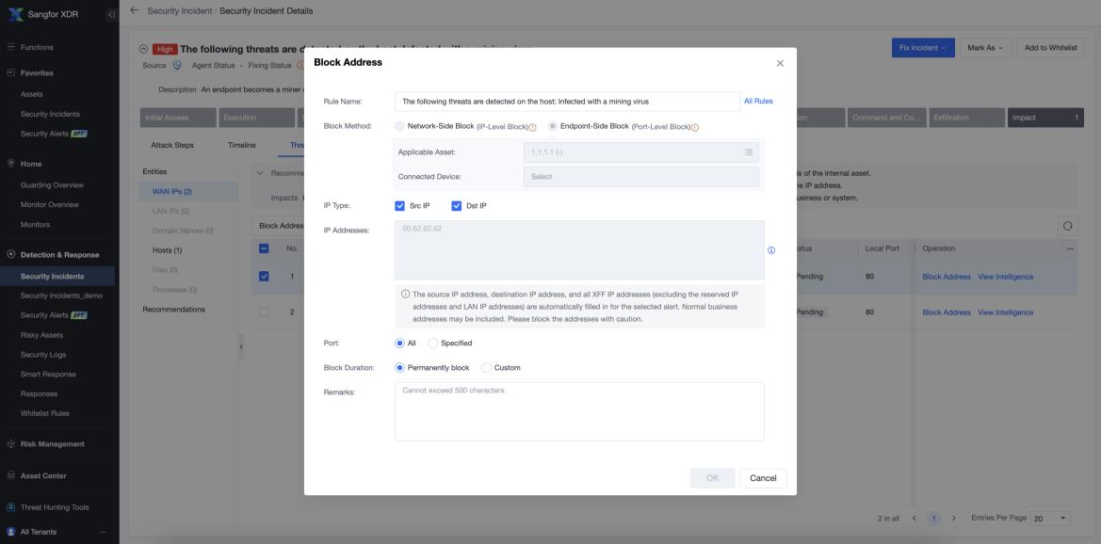This screenshot has width=1101, height=544.
Task: Click info icon beside Network-Side Block
Action: pos(532,127)
